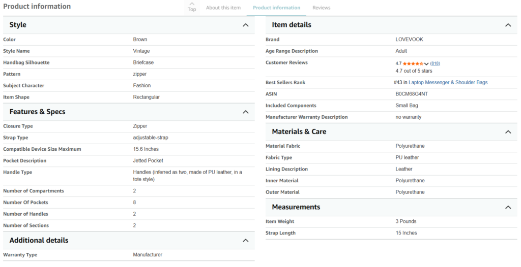Click the Inner Material label
Image resolution: width=521 pixels, height=267 pixels.
point(282,180)
